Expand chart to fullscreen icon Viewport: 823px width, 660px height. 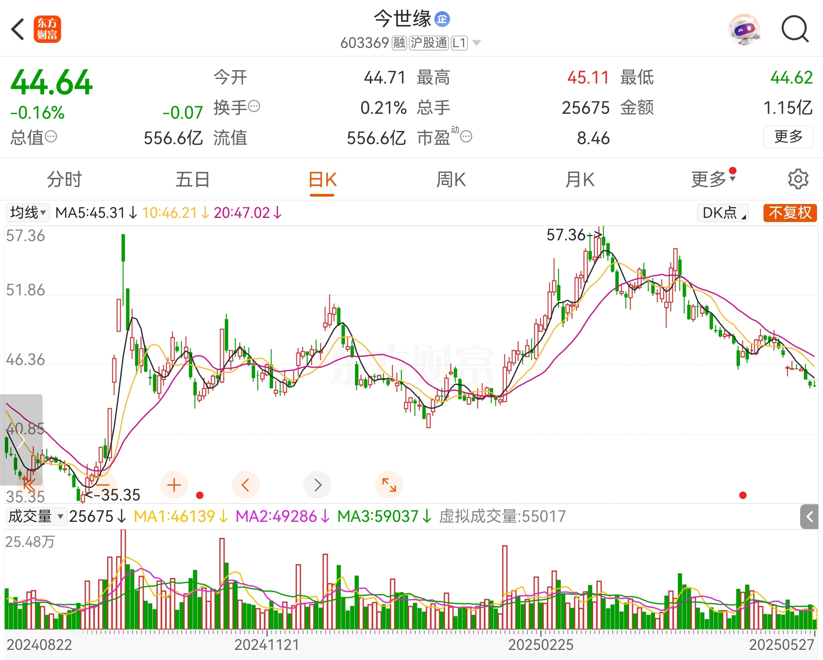389,485
